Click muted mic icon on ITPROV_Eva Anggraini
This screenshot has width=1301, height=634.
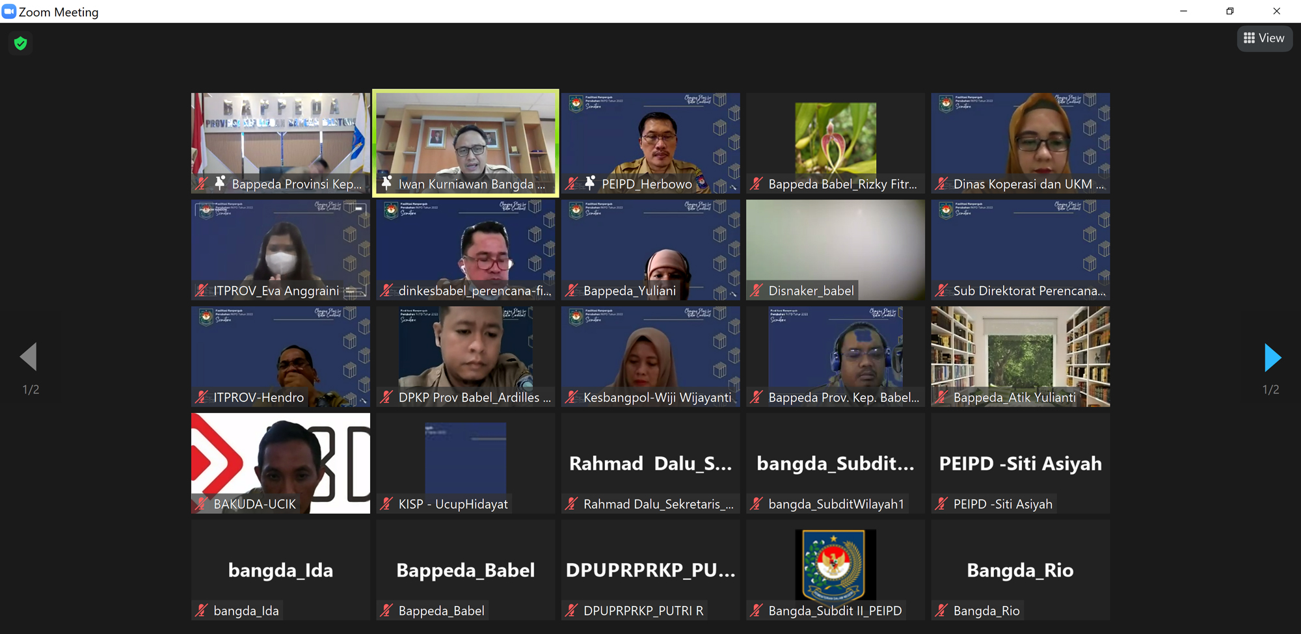pyautogui.click(x=202, y=290)
